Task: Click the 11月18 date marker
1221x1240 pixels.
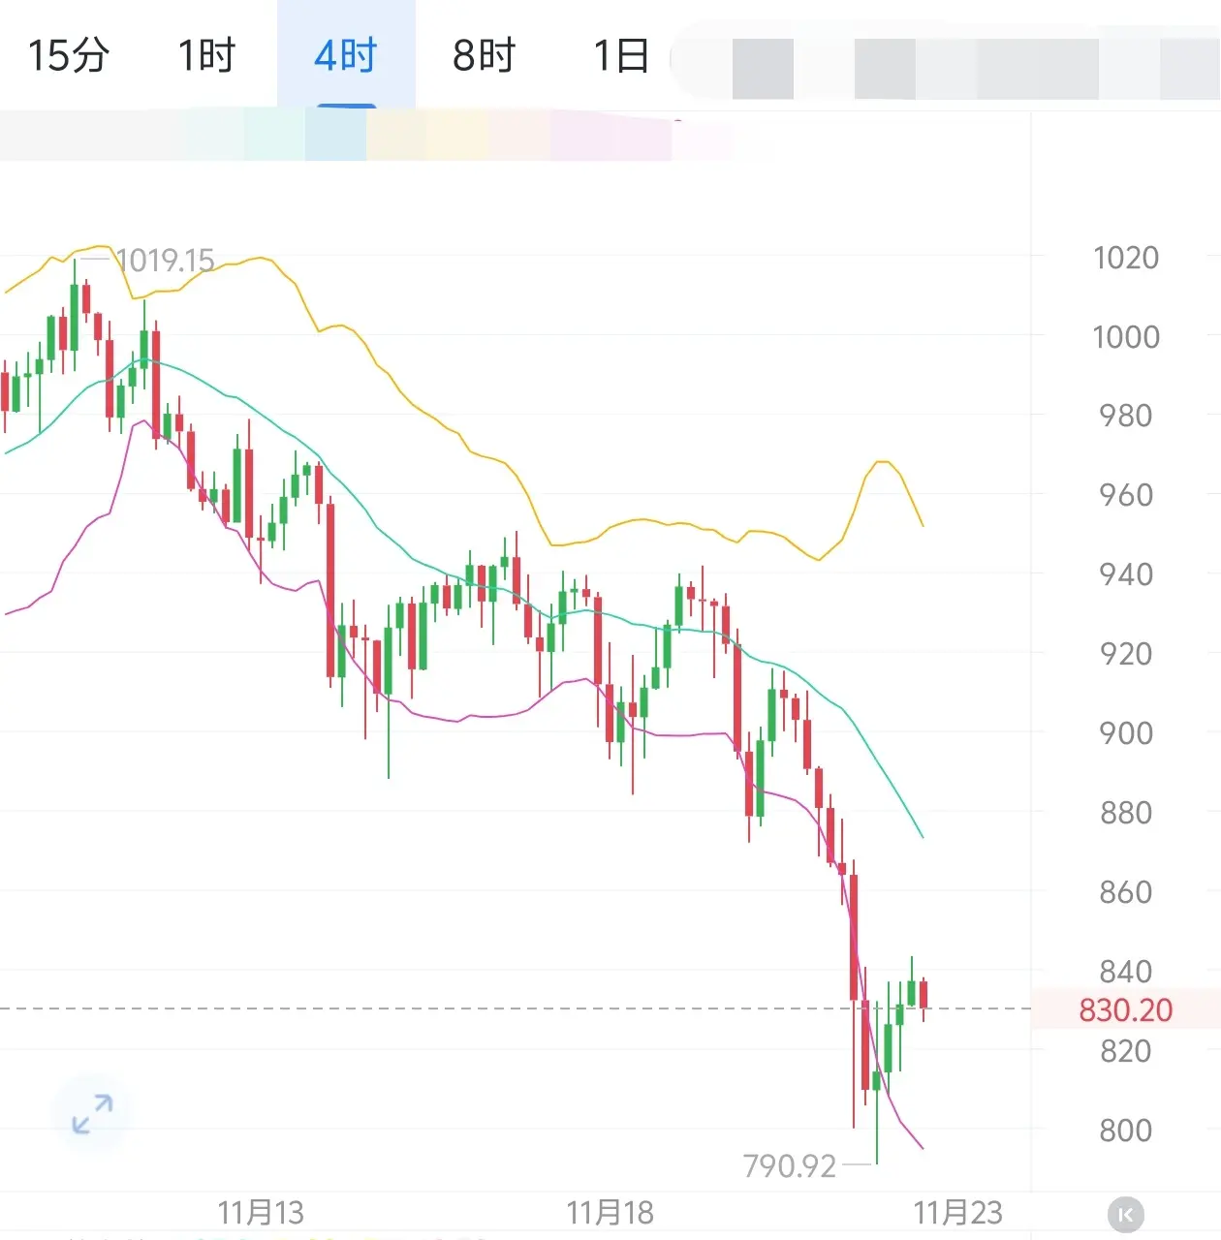Action: (x=610, y=1212)
